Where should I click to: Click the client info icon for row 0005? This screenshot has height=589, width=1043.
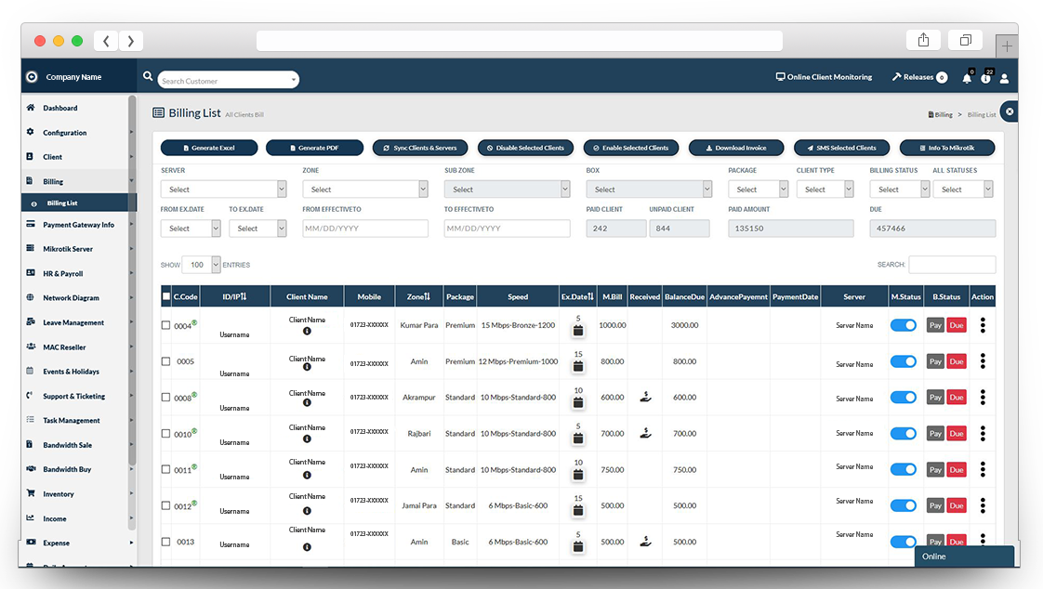[307, 366]
